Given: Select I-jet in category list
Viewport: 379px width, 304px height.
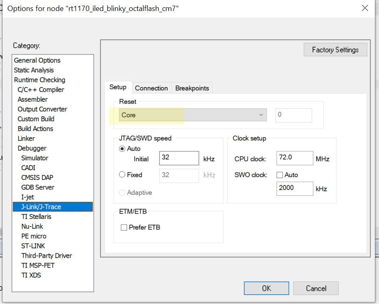Looking at the screenshot, I should click(28, 197).
